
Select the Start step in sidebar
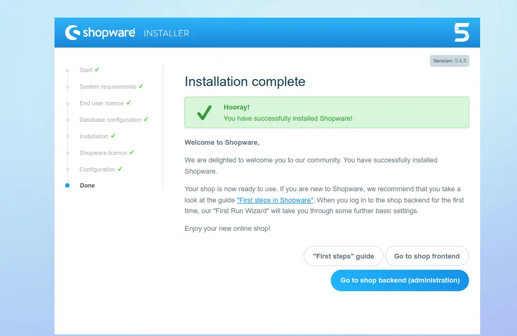click(86, 70)
